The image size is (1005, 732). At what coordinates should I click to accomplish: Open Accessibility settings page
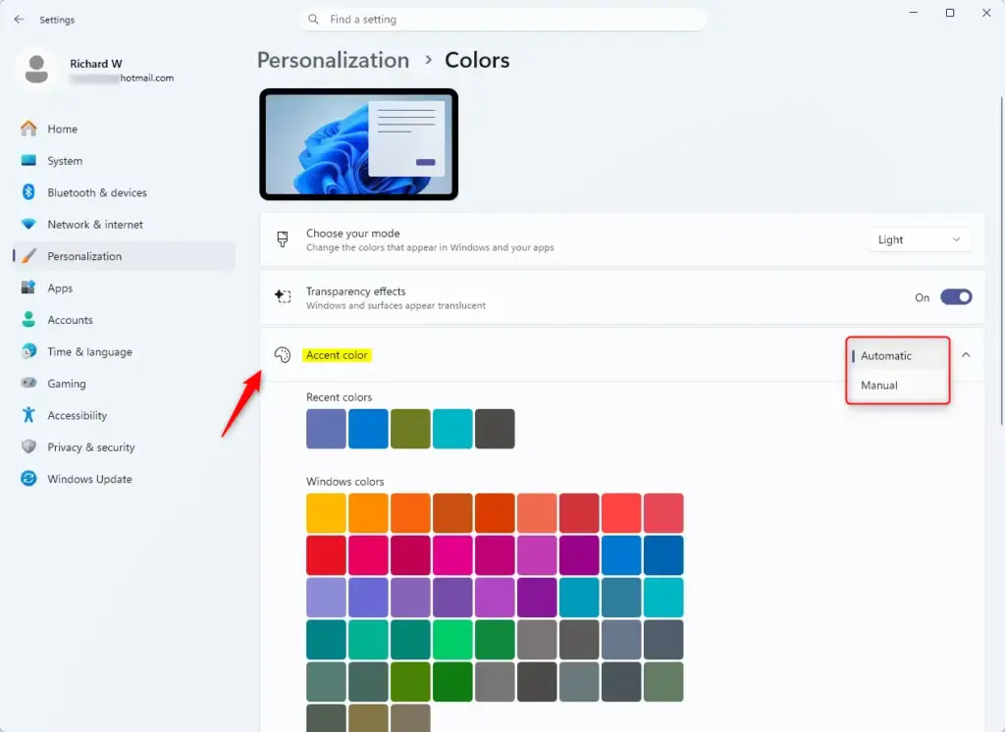point(124,415)
